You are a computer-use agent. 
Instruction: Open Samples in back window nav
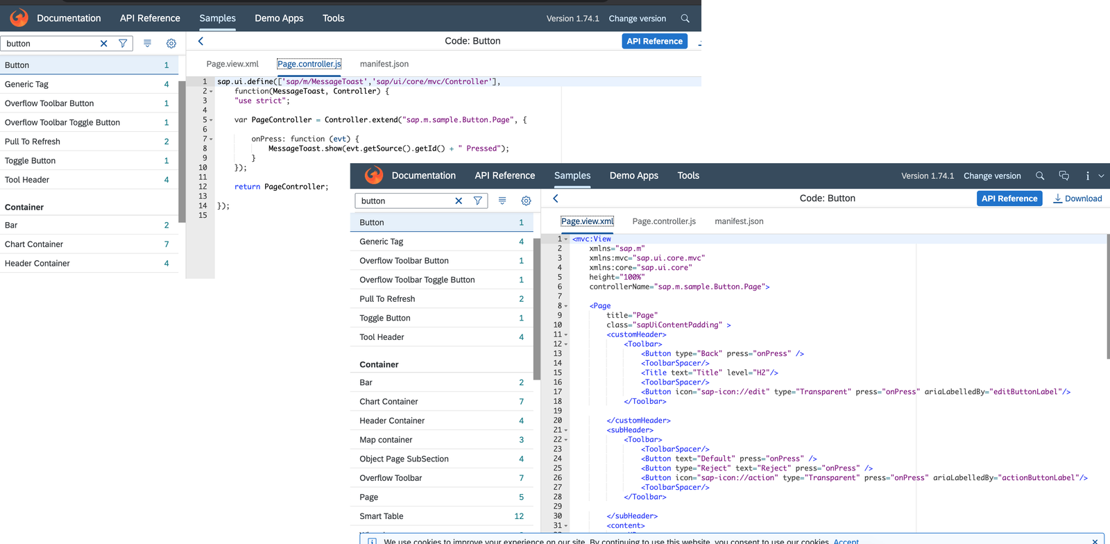[218, 18]
